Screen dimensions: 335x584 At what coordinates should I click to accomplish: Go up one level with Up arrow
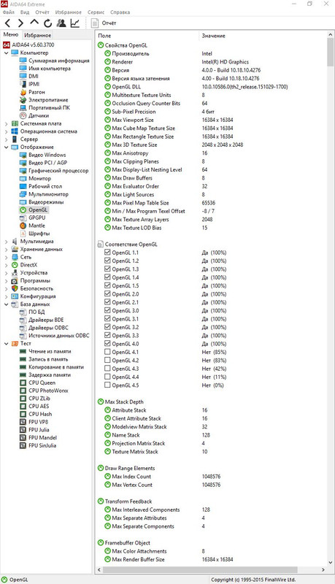34,23
